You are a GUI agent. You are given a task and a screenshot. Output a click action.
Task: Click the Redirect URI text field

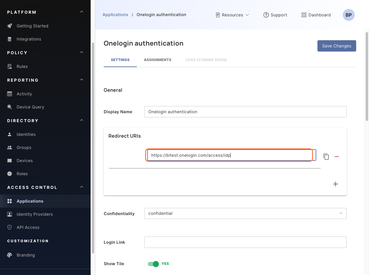pyautogui.click(x=232, y=155)
